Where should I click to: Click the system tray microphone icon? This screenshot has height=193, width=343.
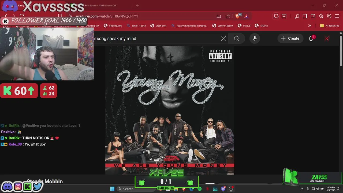coord(308,189)
